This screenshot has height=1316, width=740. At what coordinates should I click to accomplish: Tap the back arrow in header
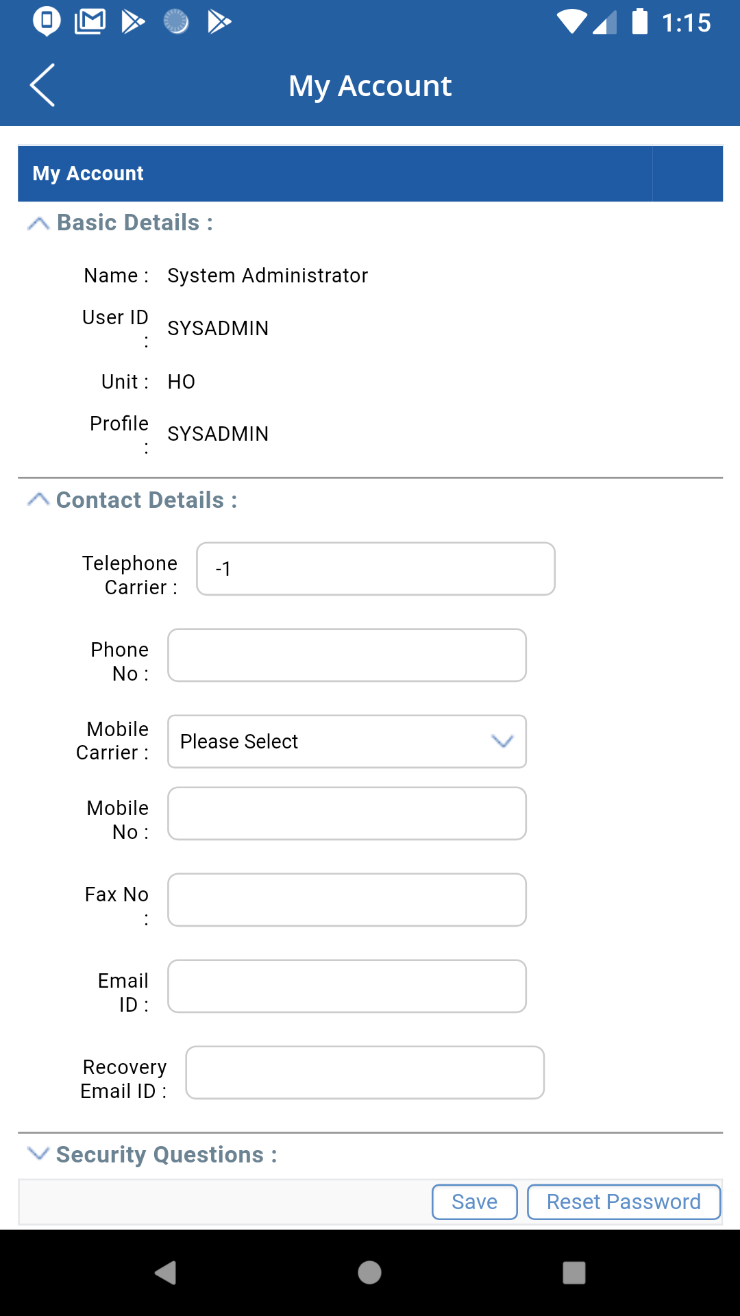[x=42, y=85]
